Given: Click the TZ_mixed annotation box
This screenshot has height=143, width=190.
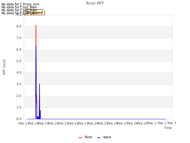Looking at the screenshot, I should pos(34,12).
